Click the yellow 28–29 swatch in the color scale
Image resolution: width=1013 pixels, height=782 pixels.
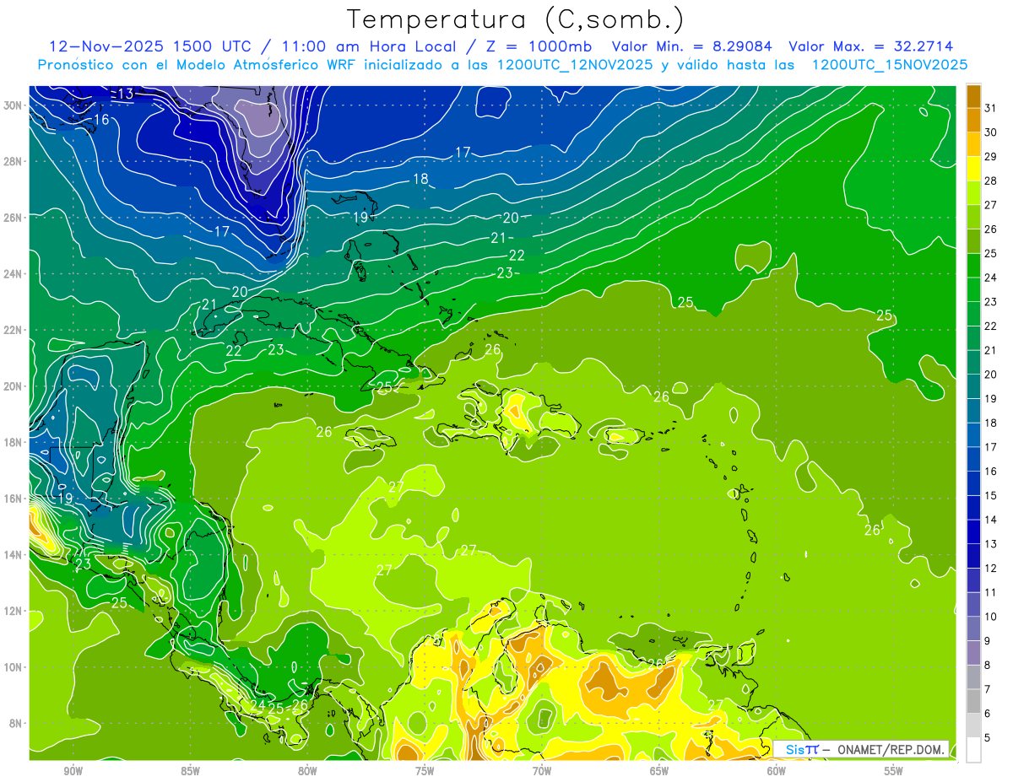click(x=973, y=169)
